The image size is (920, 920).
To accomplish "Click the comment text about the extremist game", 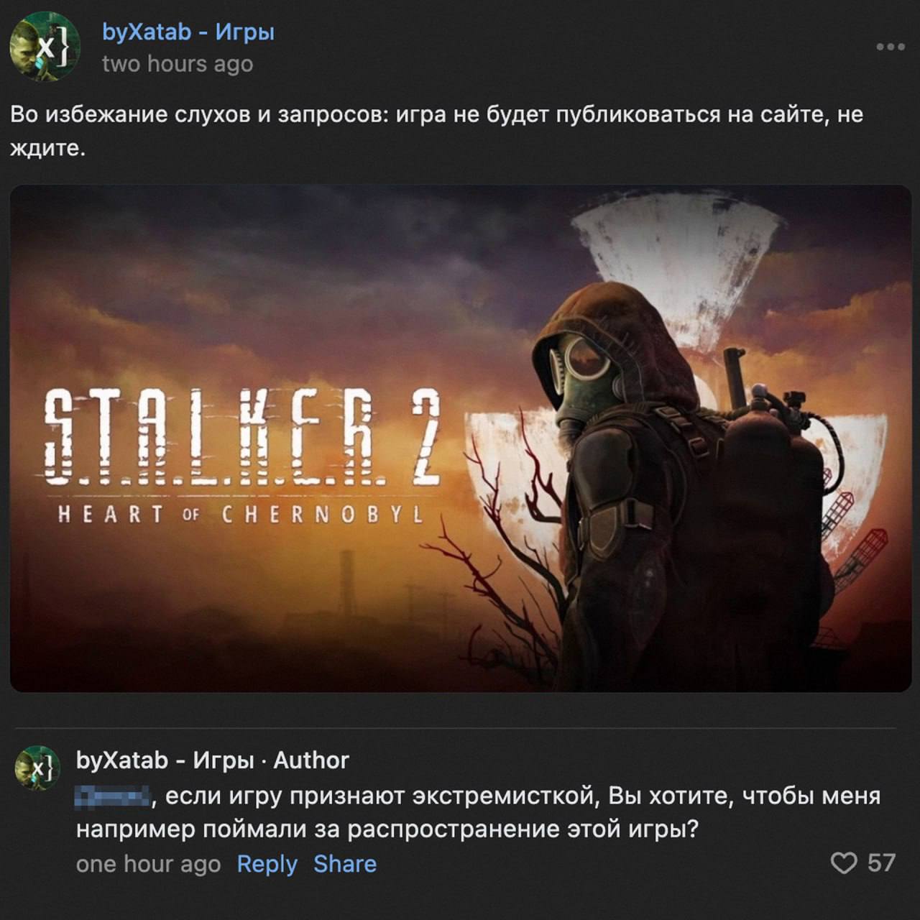I will point(478,813).
